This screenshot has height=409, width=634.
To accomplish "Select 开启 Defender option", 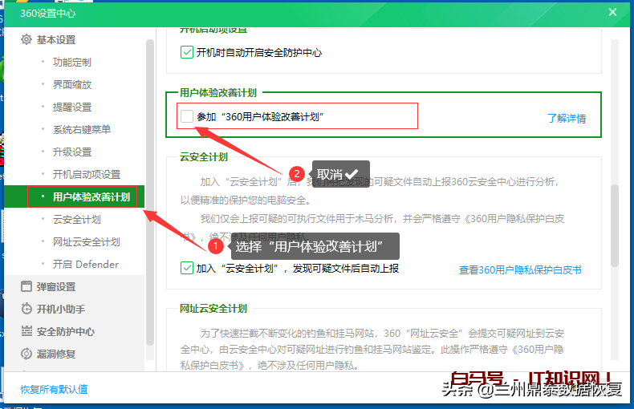I will coord(86,265).
